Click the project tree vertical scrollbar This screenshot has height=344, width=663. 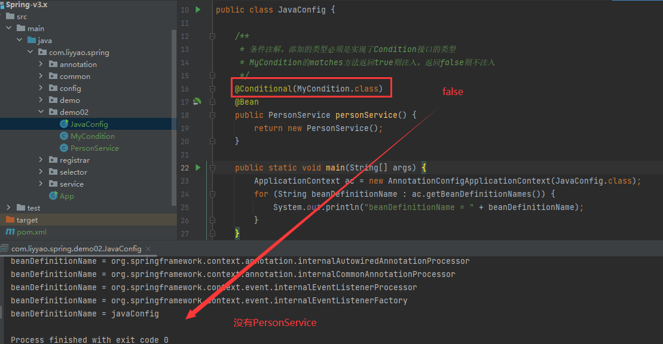pos(174,118)
